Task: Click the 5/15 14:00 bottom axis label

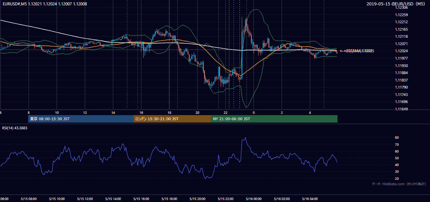Action: (x=113, y=199)
